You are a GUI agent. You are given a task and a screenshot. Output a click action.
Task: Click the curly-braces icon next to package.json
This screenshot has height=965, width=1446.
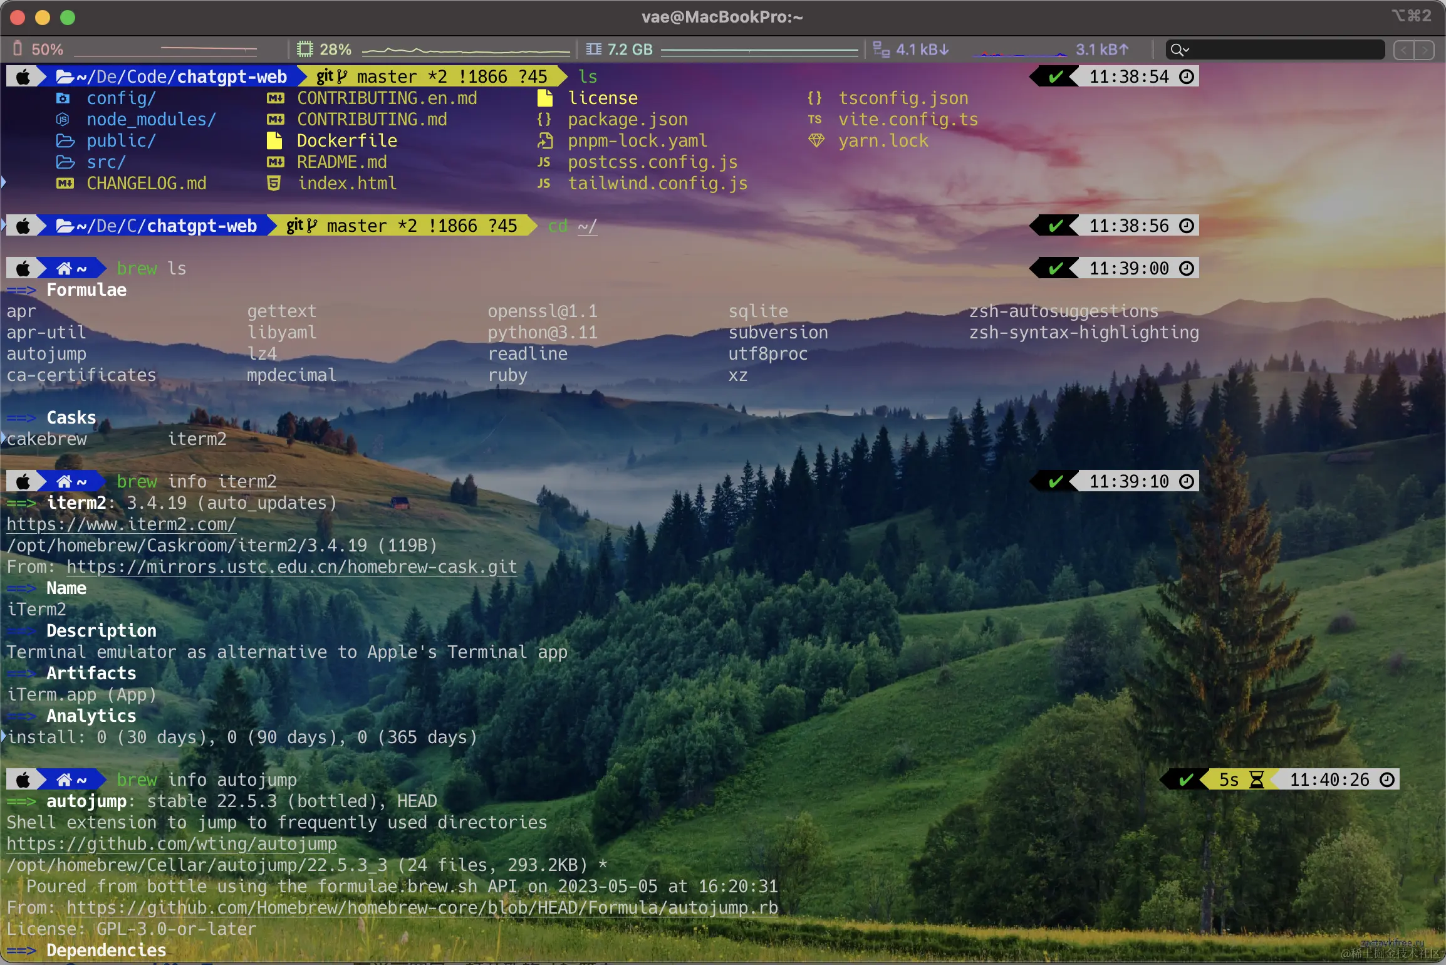coord(544,119)
